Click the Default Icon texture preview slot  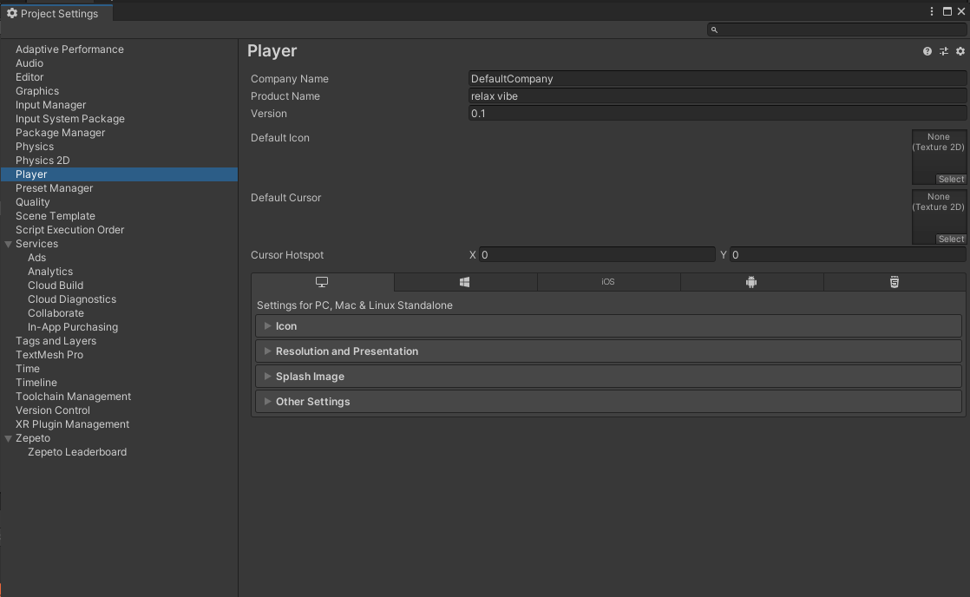click(939, 157)
